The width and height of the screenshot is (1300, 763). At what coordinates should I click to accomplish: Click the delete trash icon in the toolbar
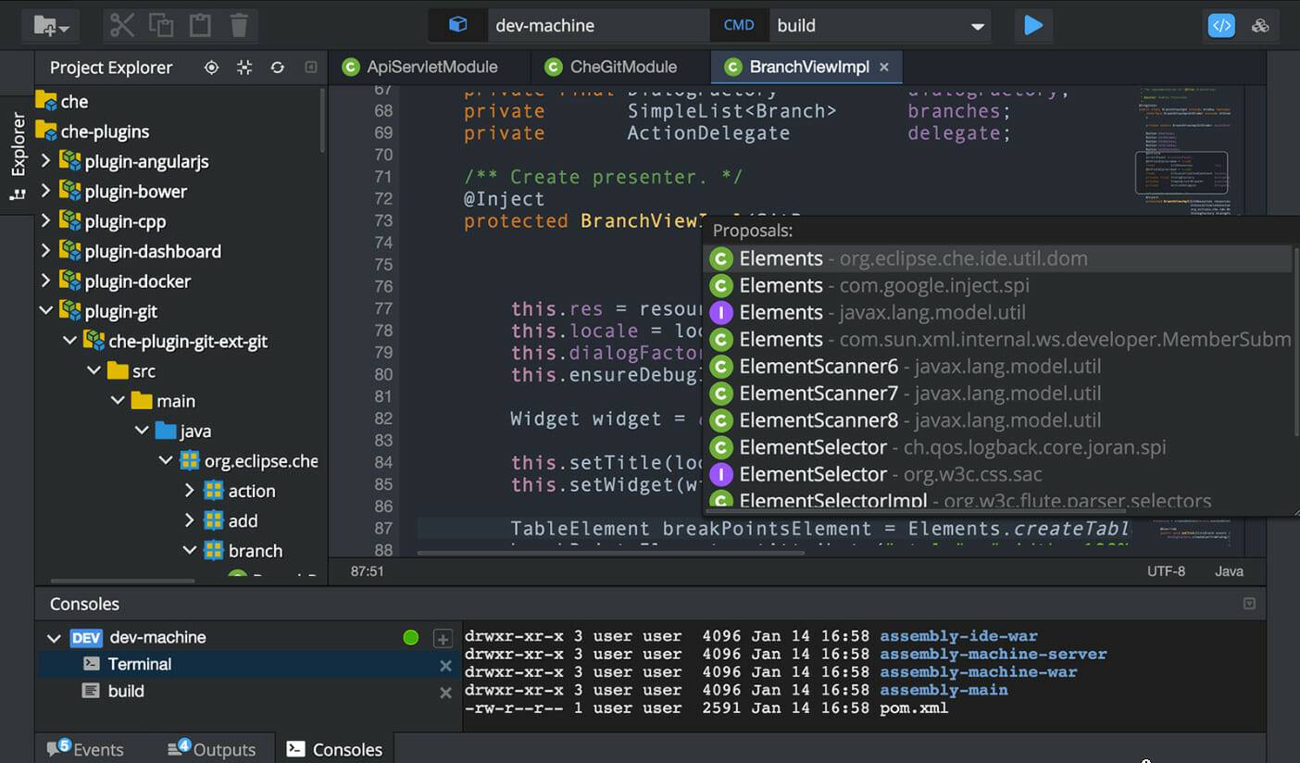coord(240,25)
